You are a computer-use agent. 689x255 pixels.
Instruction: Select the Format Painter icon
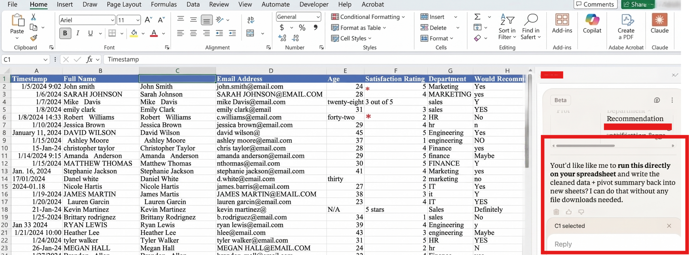pyautogui.click(x=34, y=38)
